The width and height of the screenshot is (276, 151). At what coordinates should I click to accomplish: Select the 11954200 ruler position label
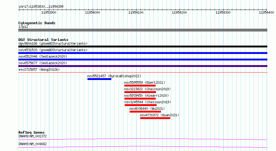click(x=179, y=12)
